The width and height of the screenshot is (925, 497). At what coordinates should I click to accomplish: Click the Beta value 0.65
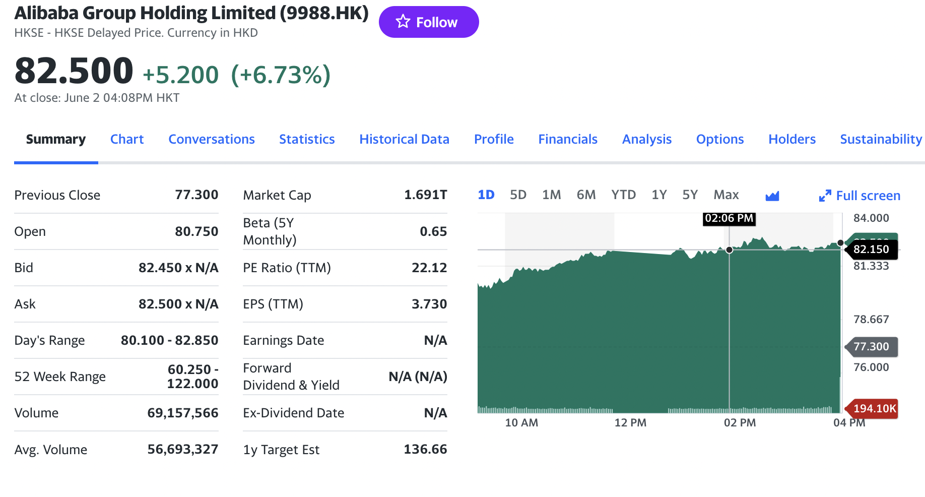[x=433, y=231]
